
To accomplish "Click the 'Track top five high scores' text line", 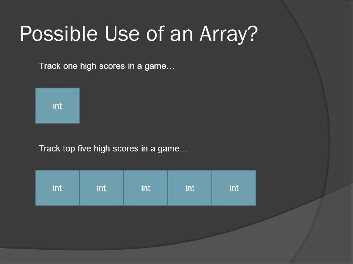I will (113, 148).
